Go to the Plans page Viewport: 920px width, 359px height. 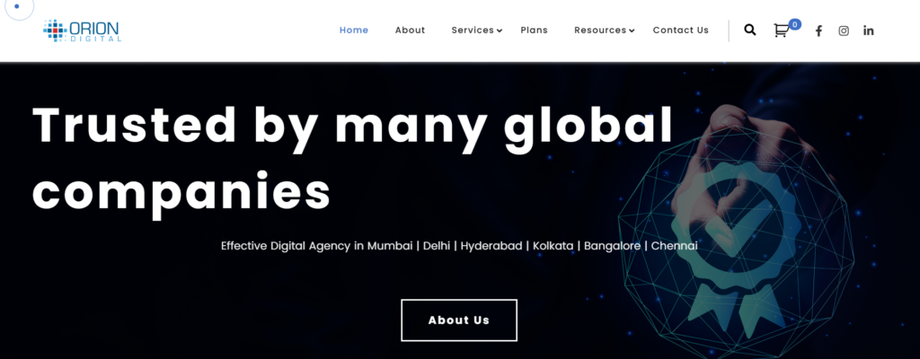(534, 30)
